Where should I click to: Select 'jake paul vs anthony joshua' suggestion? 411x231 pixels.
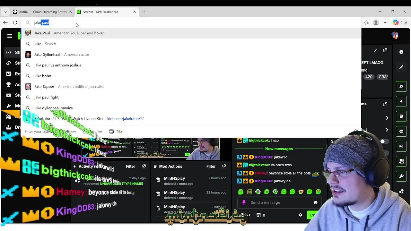[191, 65]
